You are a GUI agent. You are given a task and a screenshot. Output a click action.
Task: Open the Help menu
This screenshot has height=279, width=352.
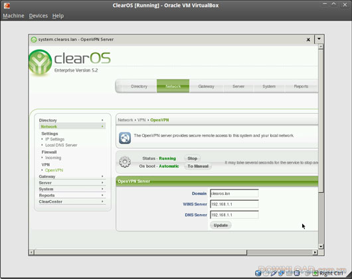click(x=58, y=16)
